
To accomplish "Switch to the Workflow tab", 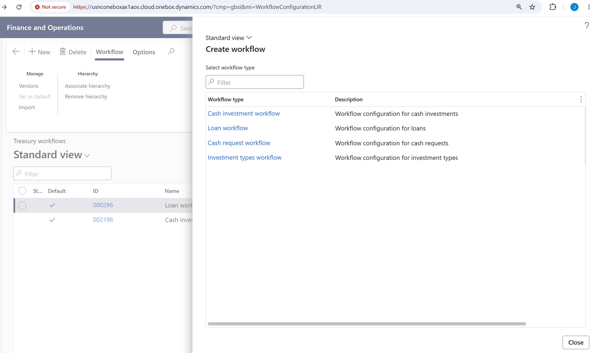I will [109, 52].
